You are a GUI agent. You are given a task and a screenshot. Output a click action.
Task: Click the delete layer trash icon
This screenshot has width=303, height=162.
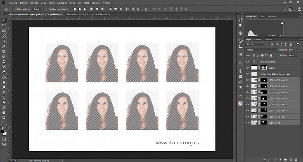tap(296, 160)
